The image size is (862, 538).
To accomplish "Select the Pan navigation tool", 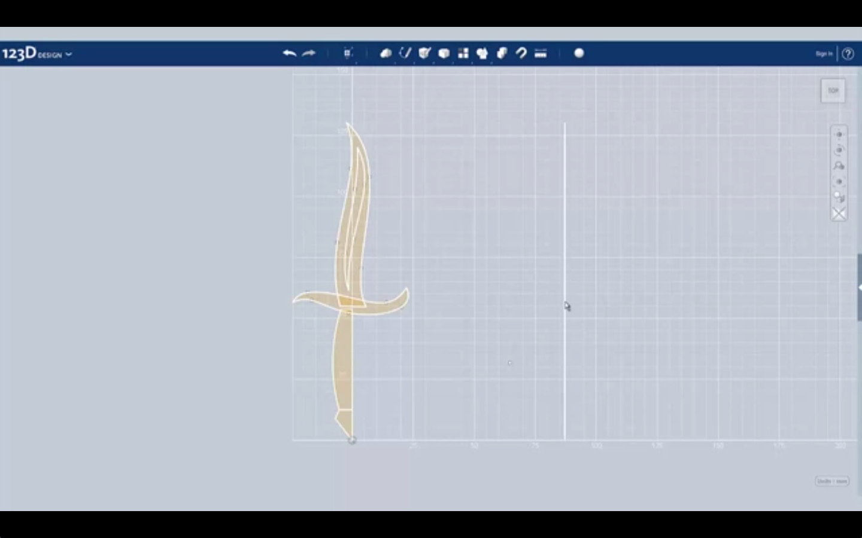I will coord(839,134).
